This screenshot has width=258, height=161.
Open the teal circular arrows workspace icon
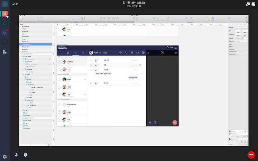tap(5, 23)
